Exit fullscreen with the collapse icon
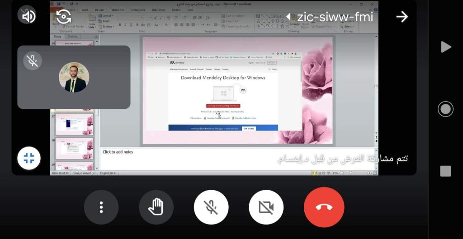Viewport: 463px width, 239px height. [29, 158]
